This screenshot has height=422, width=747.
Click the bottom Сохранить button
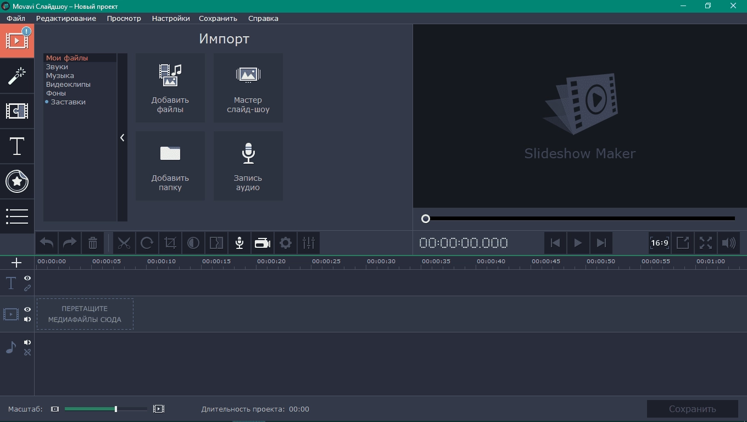pos(692,409)
